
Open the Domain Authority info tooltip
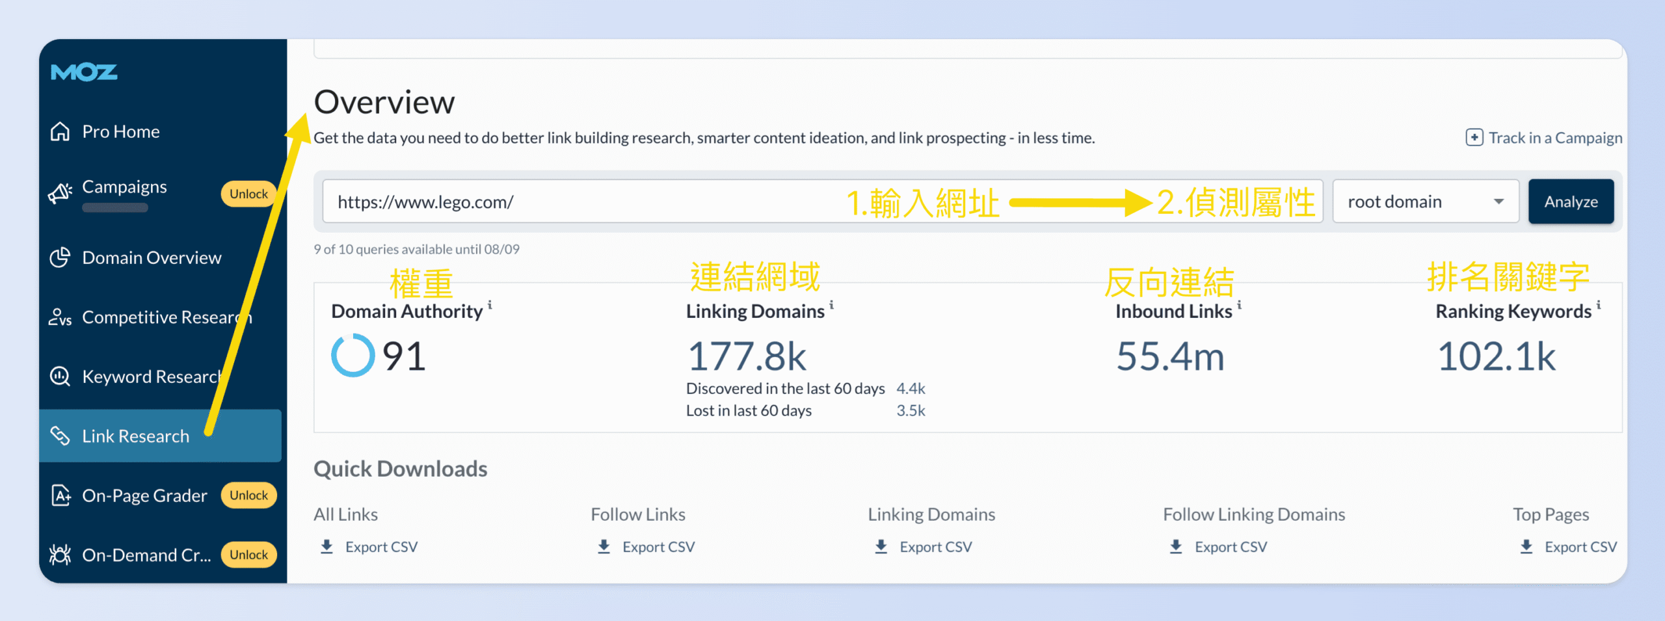tap(489, 306)
